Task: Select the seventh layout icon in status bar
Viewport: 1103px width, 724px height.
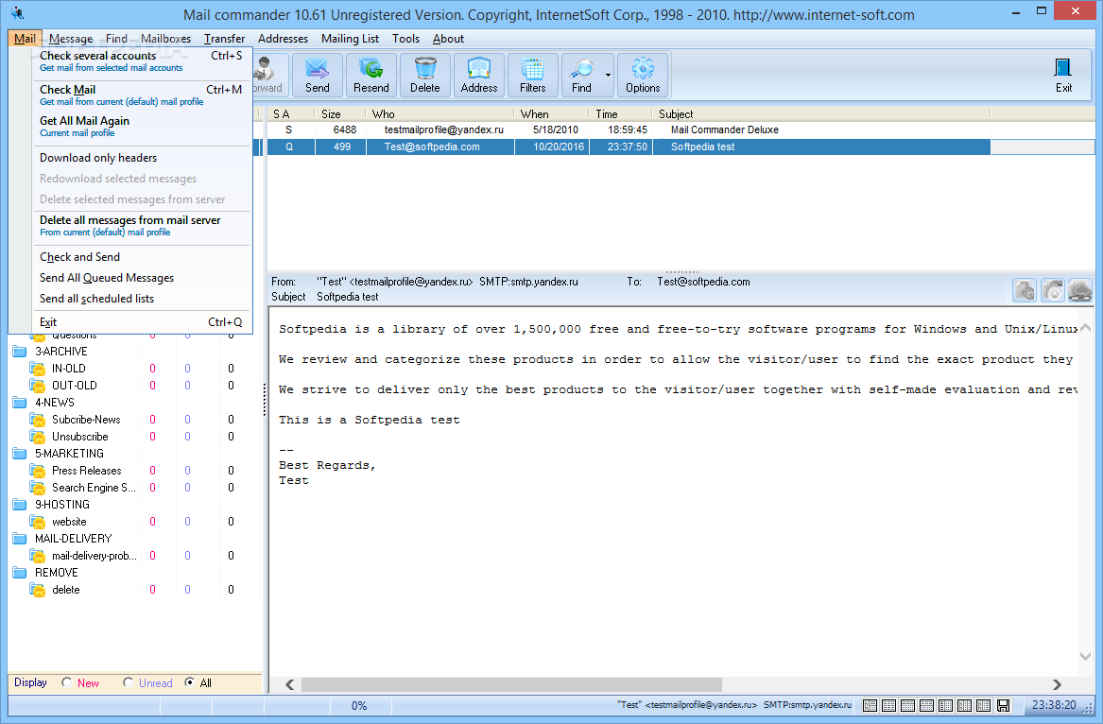Action: point(984,705)
